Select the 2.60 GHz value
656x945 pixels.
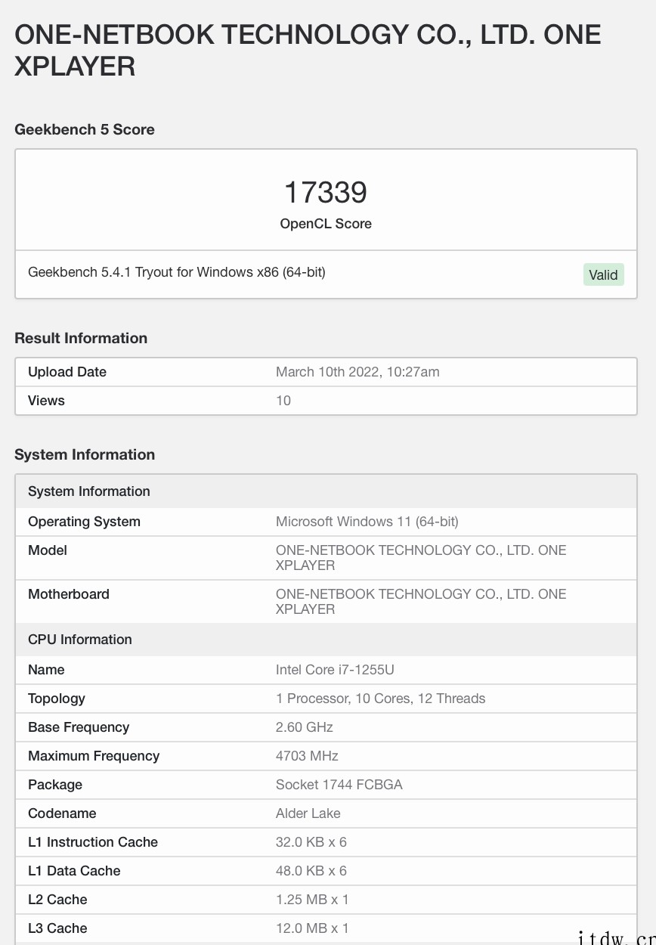click(x=305, y=727)
